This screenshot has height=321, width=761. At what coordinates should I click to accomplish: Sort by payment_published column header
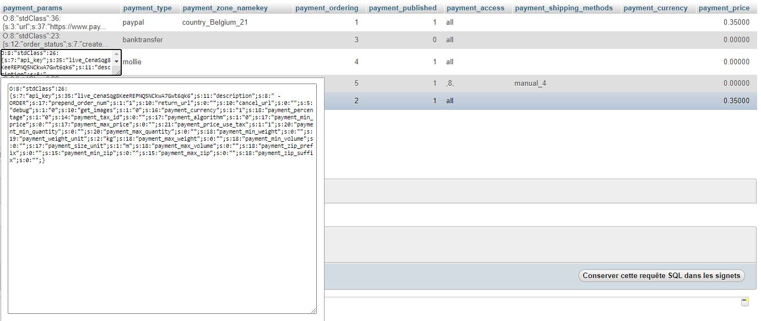point(403,8)
